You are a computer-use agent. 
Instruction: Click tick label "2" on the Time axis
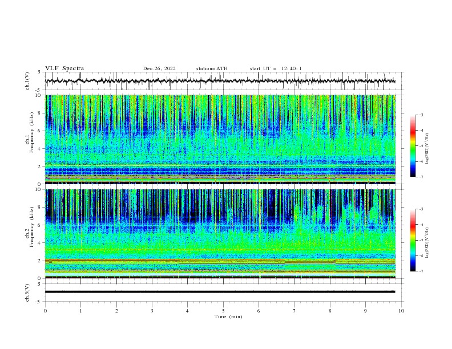116,311
